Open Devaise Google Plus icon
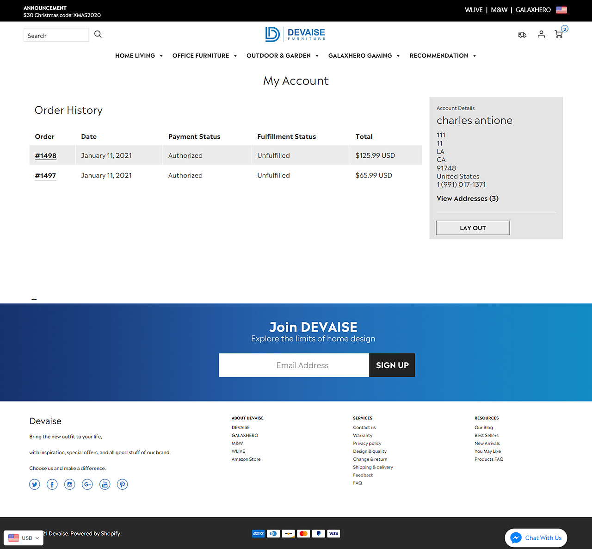 87,484
